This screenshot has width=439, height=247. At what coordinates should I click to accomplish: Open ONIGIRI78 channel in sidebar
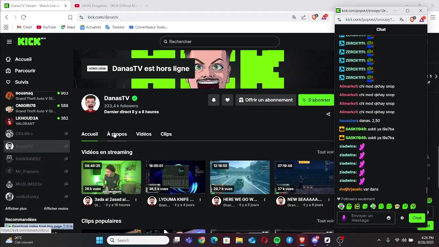click(37, 108)
